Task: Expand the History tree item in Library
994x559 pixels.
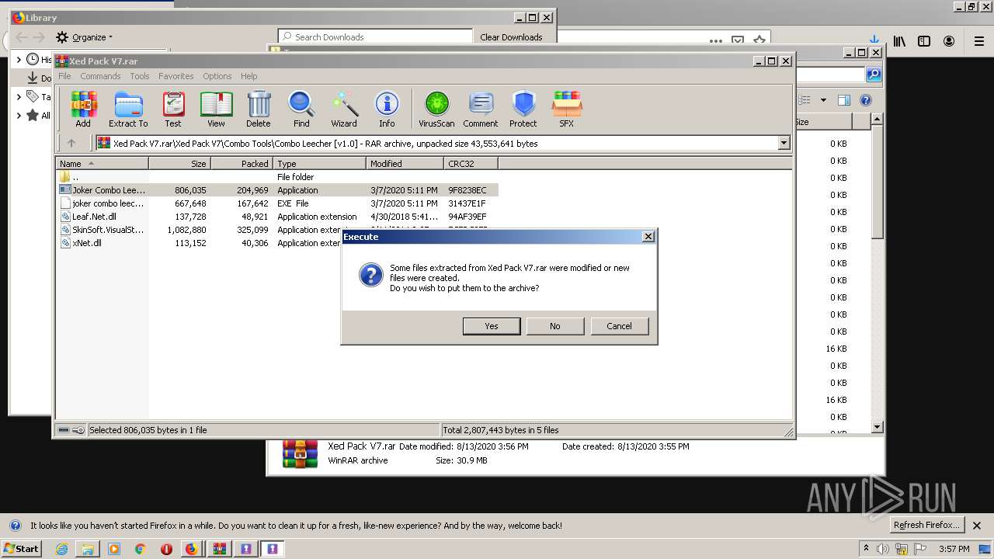Action: click(19, 59)
